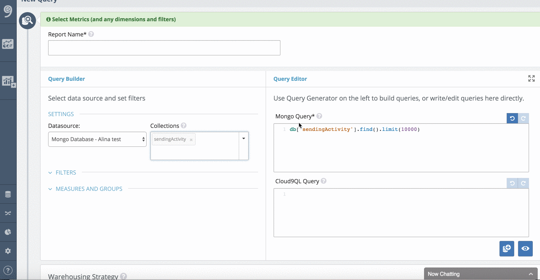This screenshot has height=280, width=540.
Task: Collapse the Now Chatting panel
Action: click(x=531, y=274)
